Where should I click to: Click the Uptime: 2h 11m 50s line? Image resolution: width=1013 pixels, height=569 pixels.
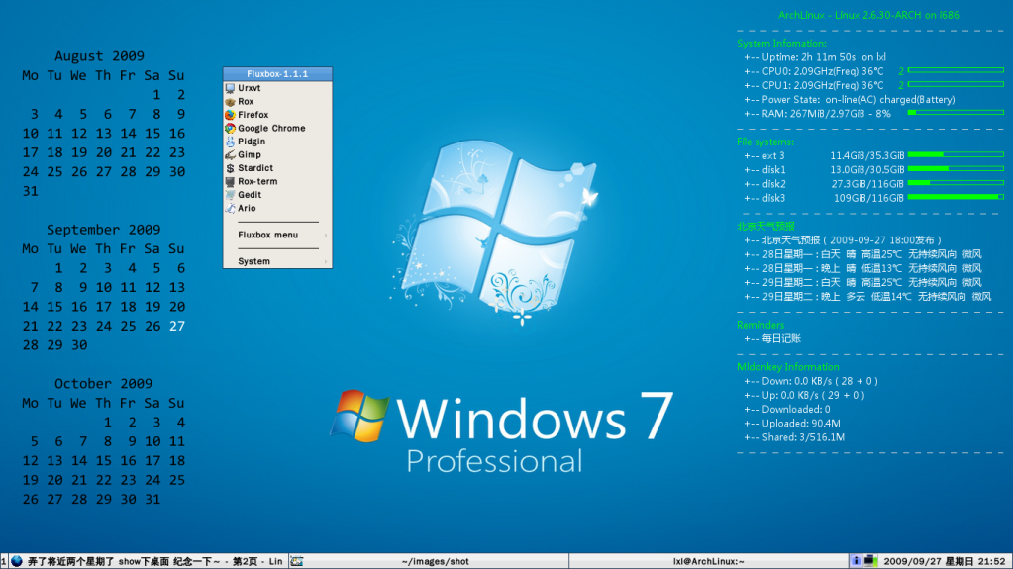click(x=815, y=57)
